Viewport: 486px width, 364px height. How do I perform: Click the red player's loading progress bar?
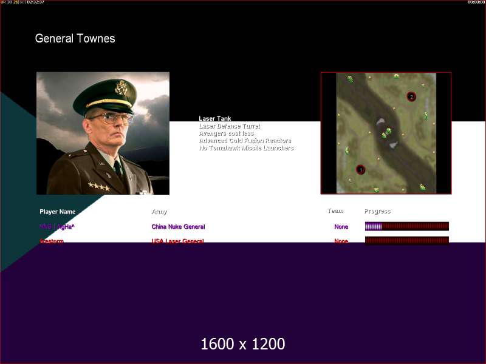[x=406, y=240]
